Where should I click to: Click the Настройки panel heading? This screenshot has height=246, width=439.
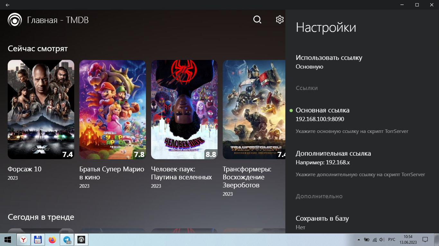[326, 28]
